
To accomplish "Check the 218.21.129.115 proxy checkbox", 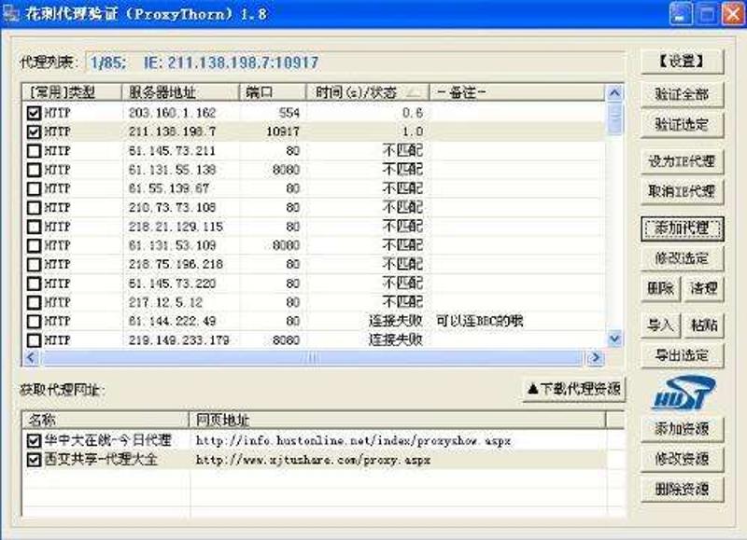I will coord(34,227).
